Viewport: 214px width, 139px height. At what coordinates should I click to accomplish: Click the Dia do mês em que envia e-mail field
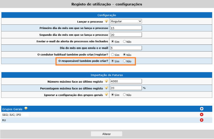click(126, 48)
